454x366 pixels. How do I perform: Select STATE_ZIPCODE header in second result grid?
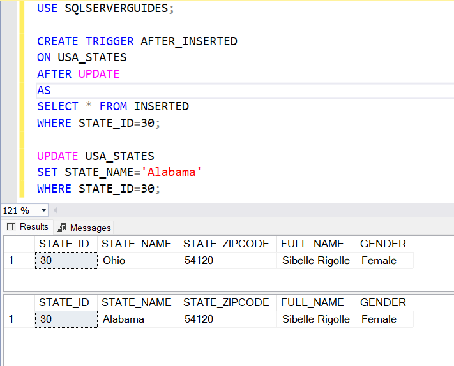[228, 302]
